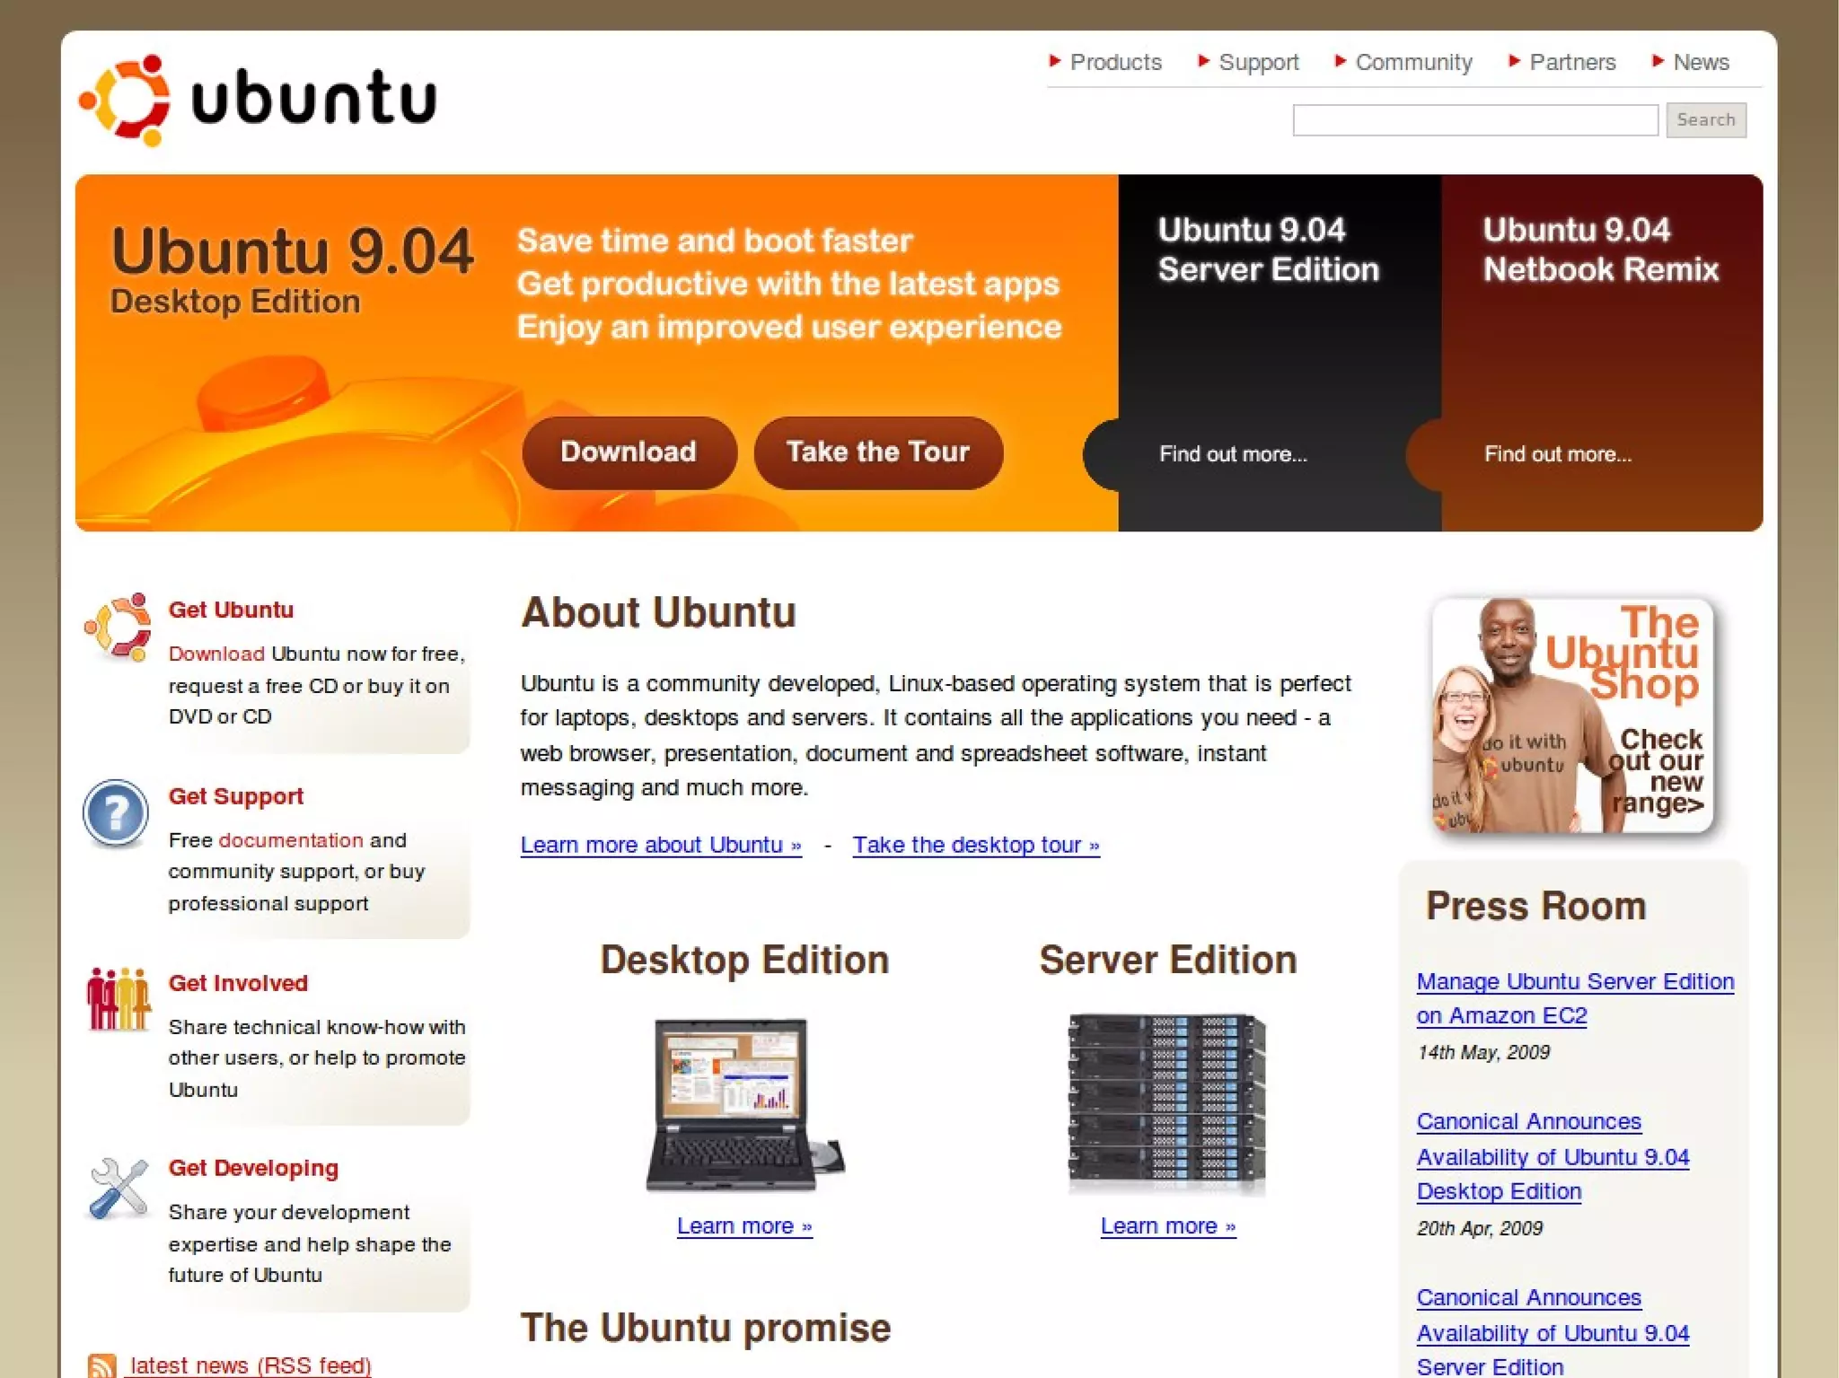Image resolution: width=1839 pixels, height=1378 pixels.
Task: Click the Ubuntu logo in header
Action: [x=258, y=99]
